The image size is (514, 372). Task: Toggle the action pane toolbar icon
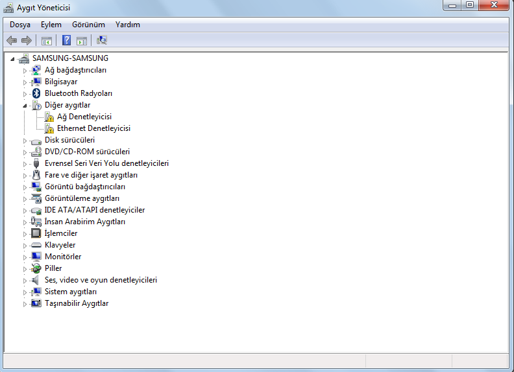(82, 41)
